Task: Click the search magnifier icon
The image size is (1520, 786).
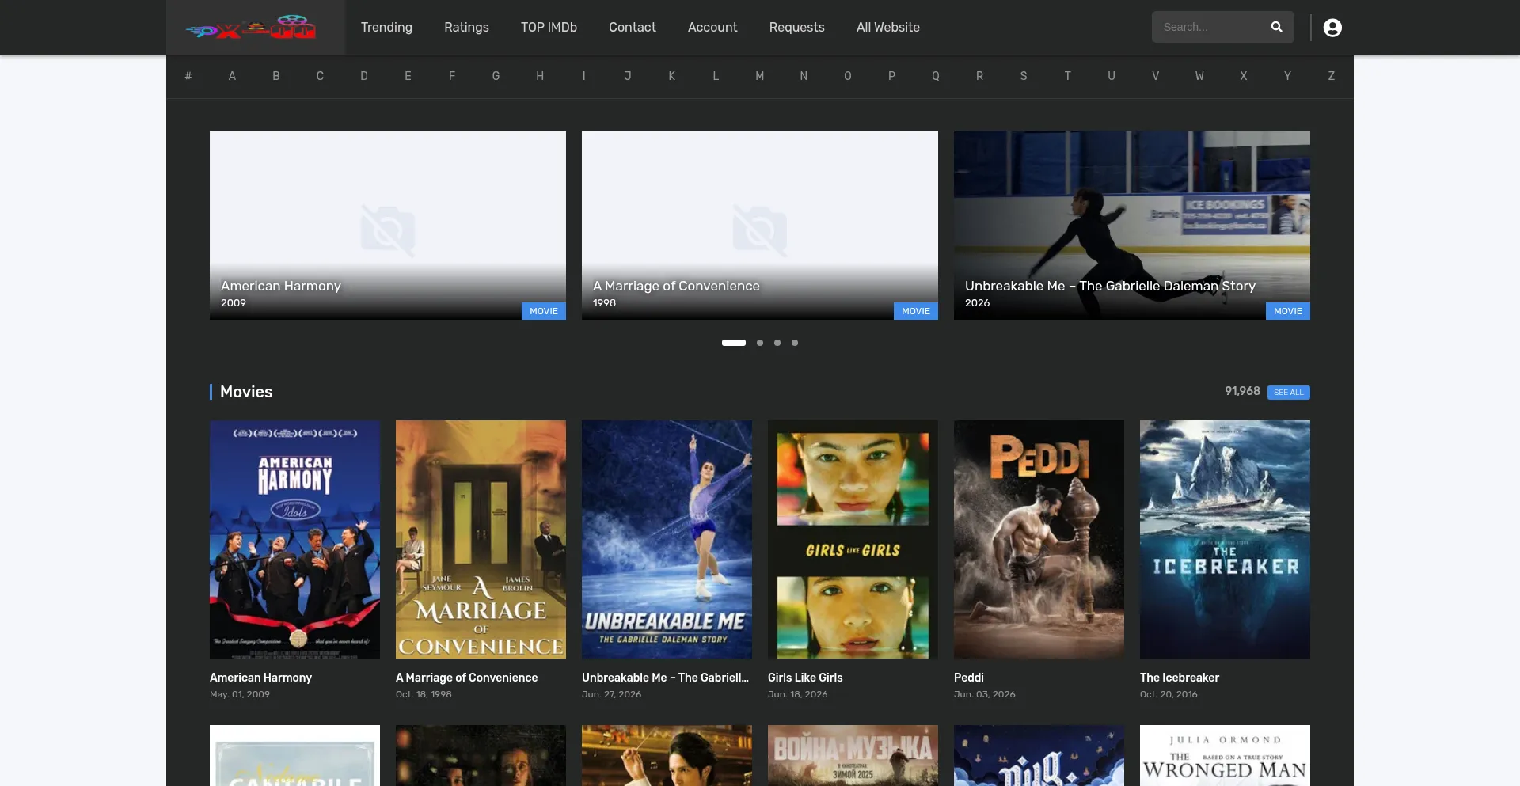Action: click(1276, 27)
